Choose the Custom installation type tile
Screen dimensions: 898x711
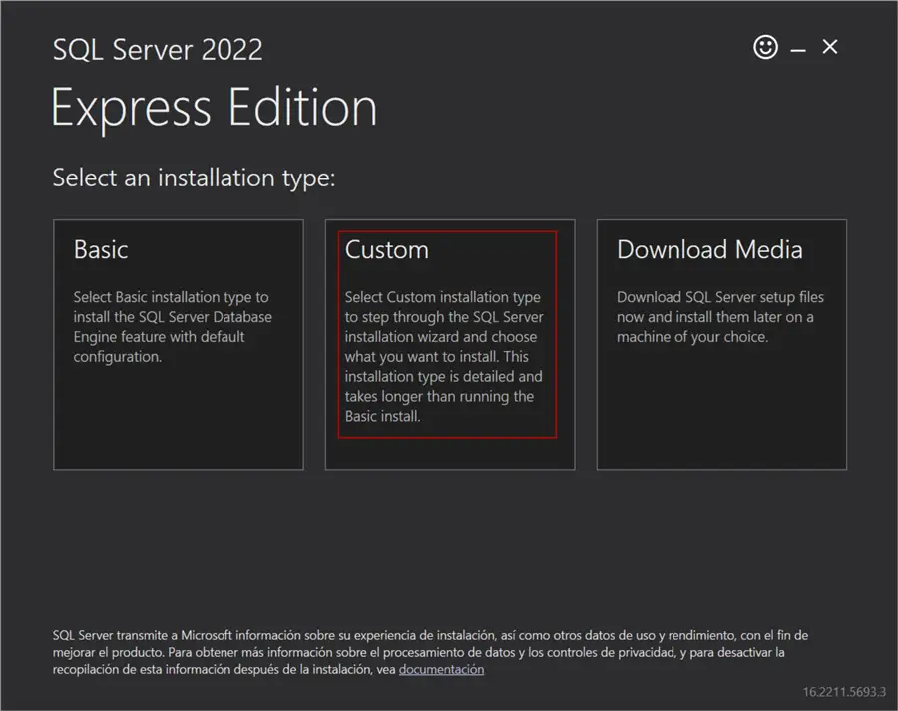pyautogui.click(x=450, y=345)
